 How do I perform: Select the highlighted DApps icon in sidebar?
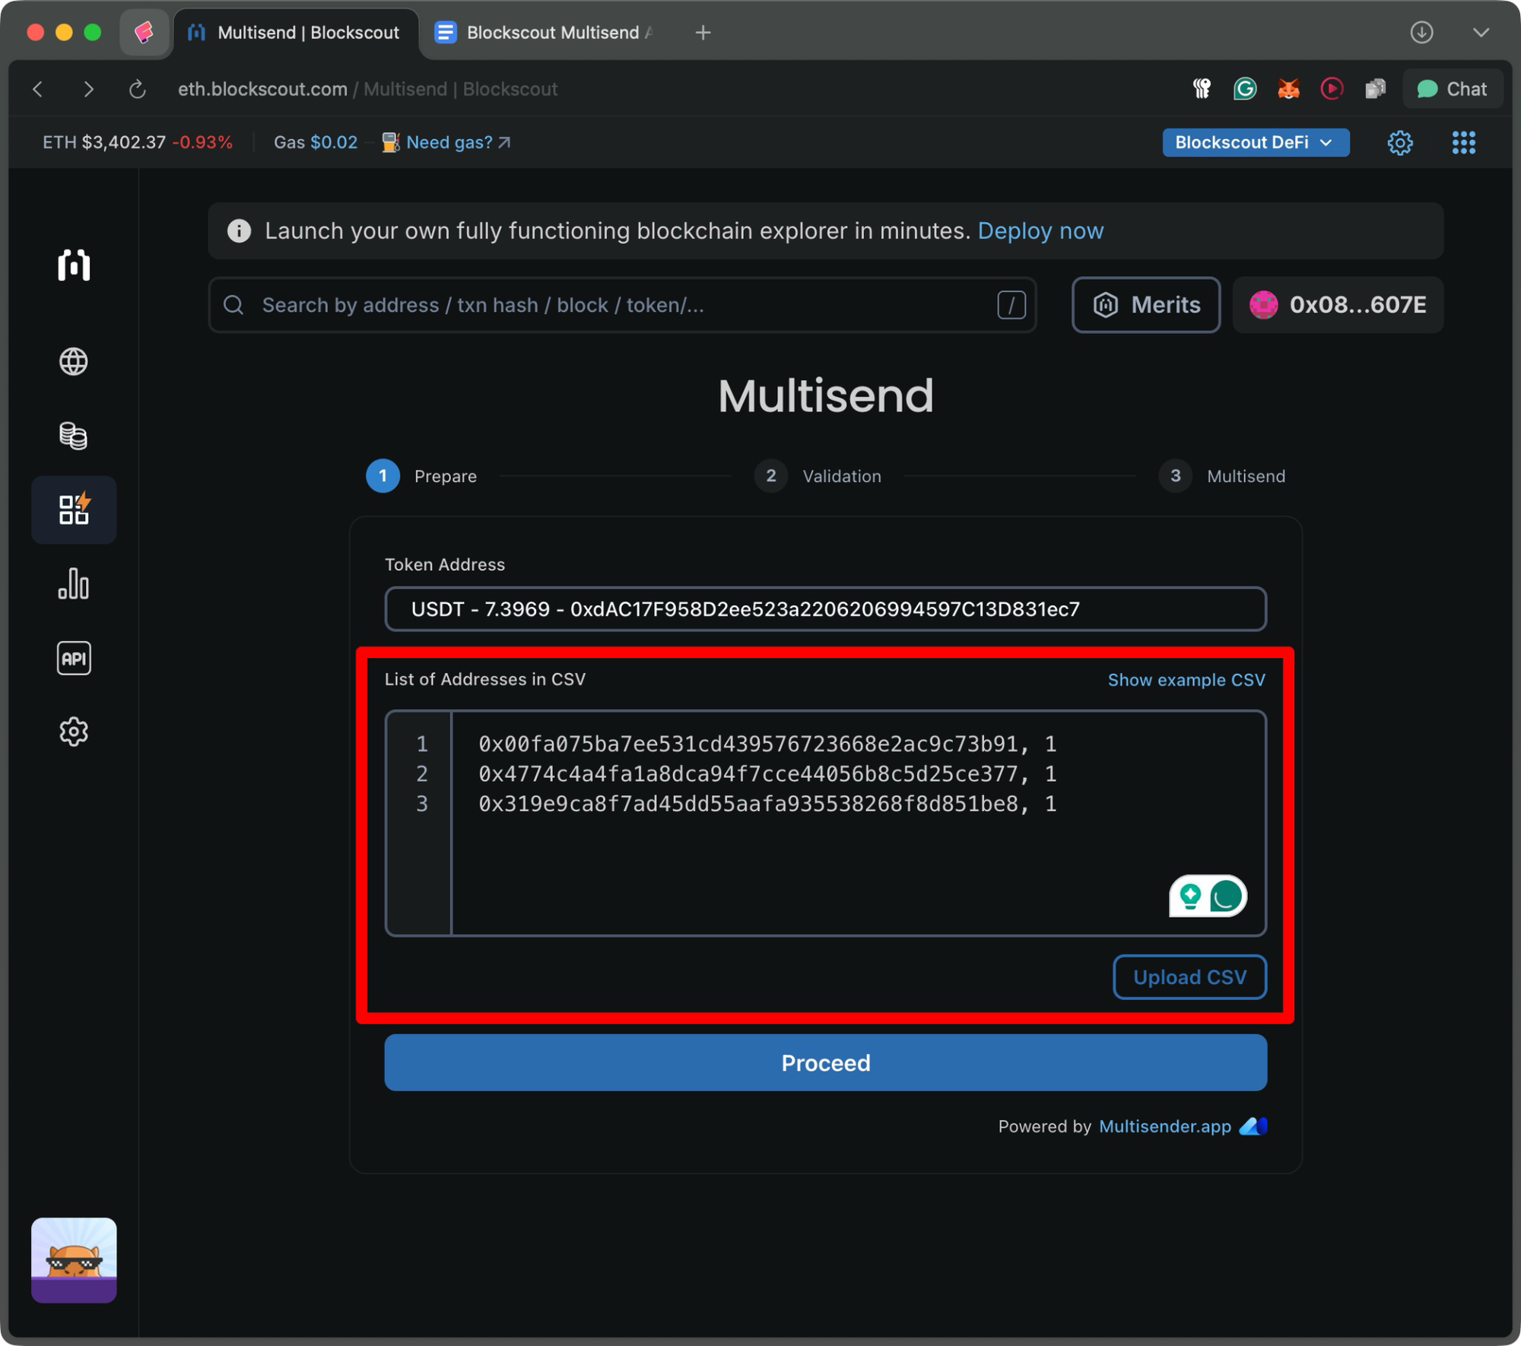click(73, 510)
